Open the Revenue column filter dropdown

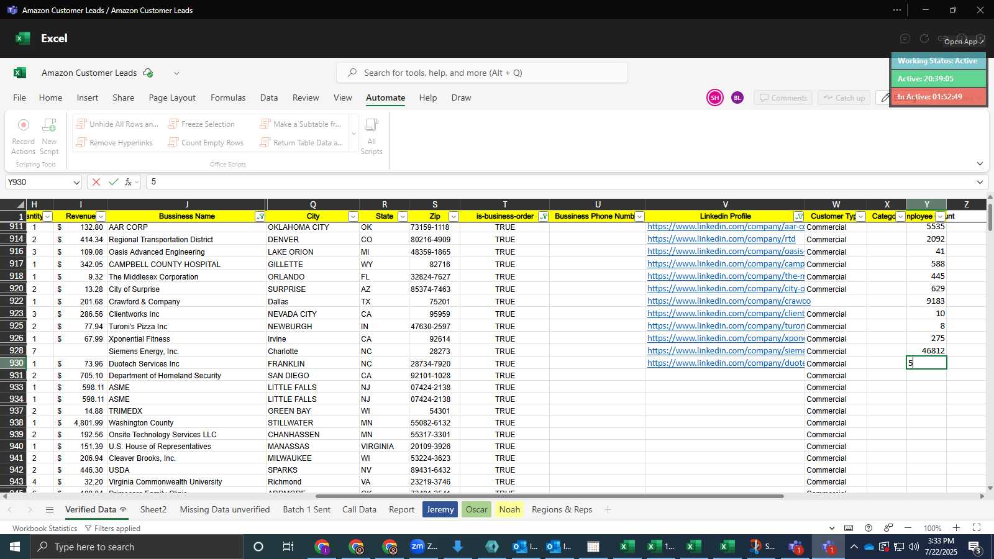click(x=101, y=216)
